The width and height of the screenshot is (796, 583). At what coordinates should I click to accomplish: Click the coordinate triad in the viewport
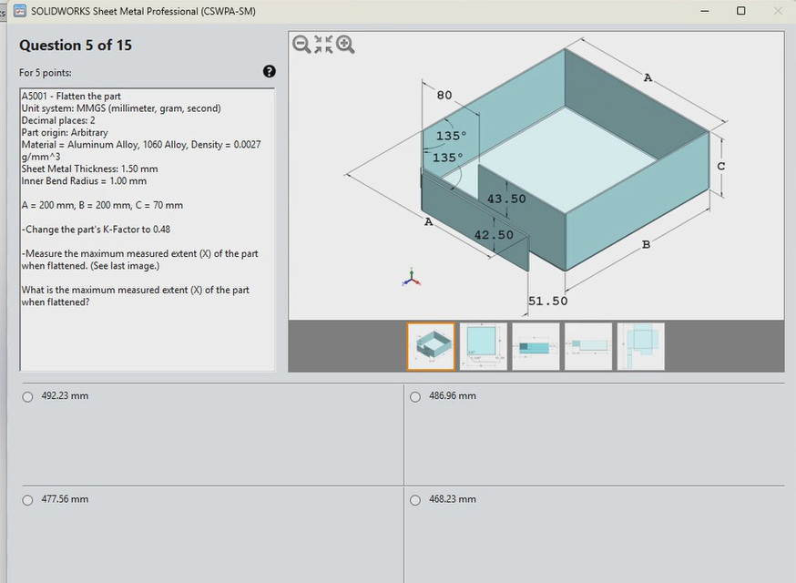point(410,278)
